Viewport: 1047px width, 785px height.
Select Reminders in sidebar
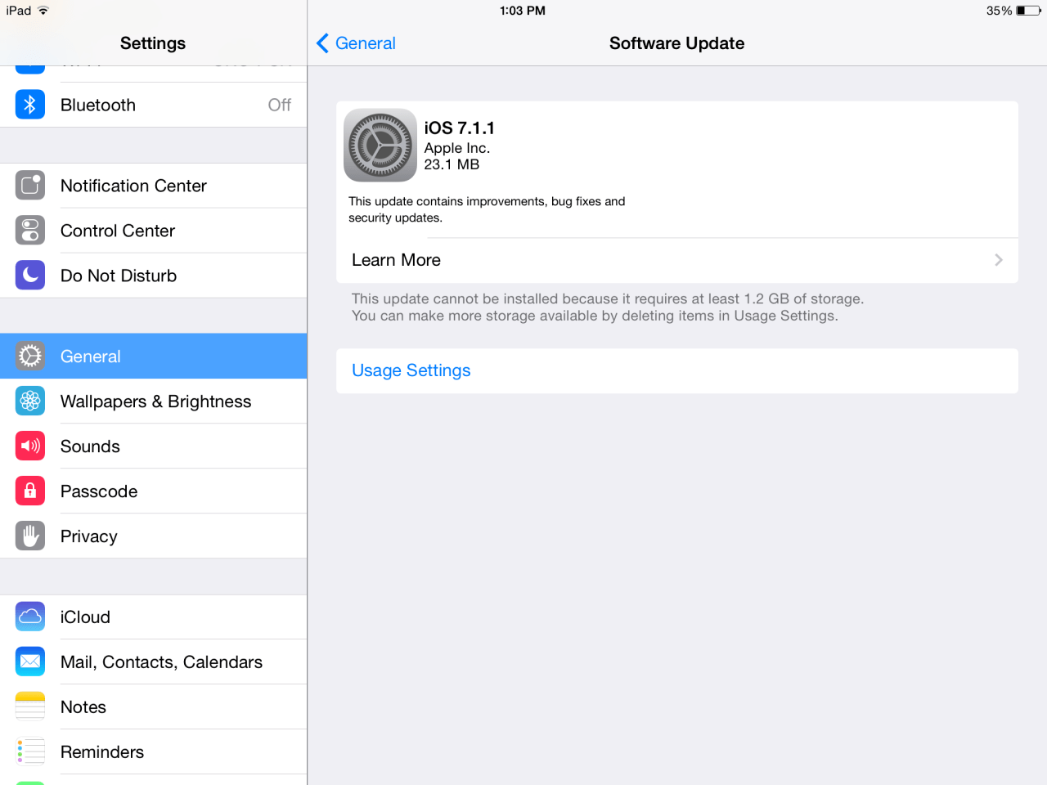click(x=154, y=752)
